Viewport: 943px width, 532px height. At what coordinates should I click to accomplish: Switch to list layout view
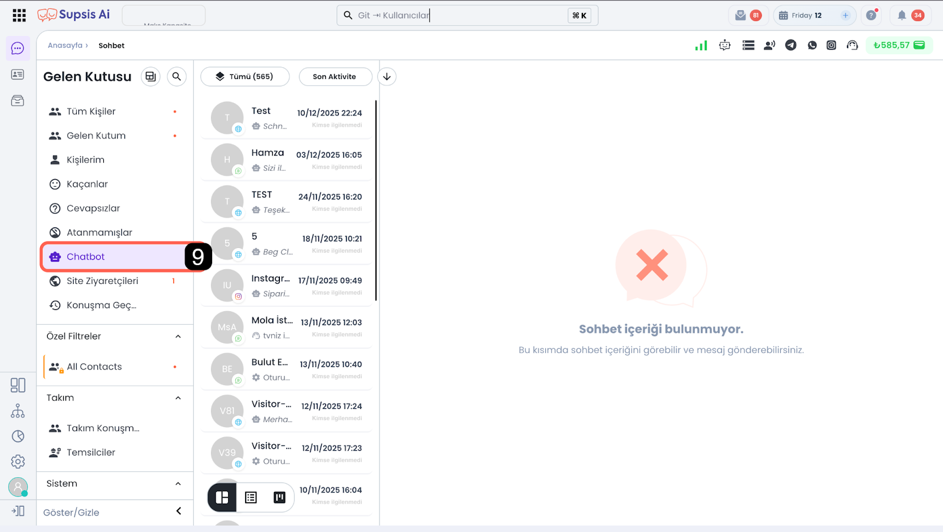pos(251,498)
